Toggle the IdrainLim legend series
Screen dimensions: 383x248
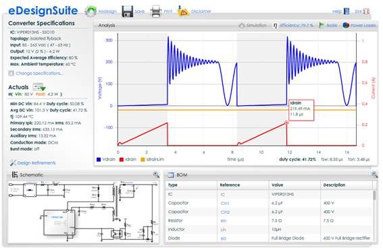tap(152, 159)
